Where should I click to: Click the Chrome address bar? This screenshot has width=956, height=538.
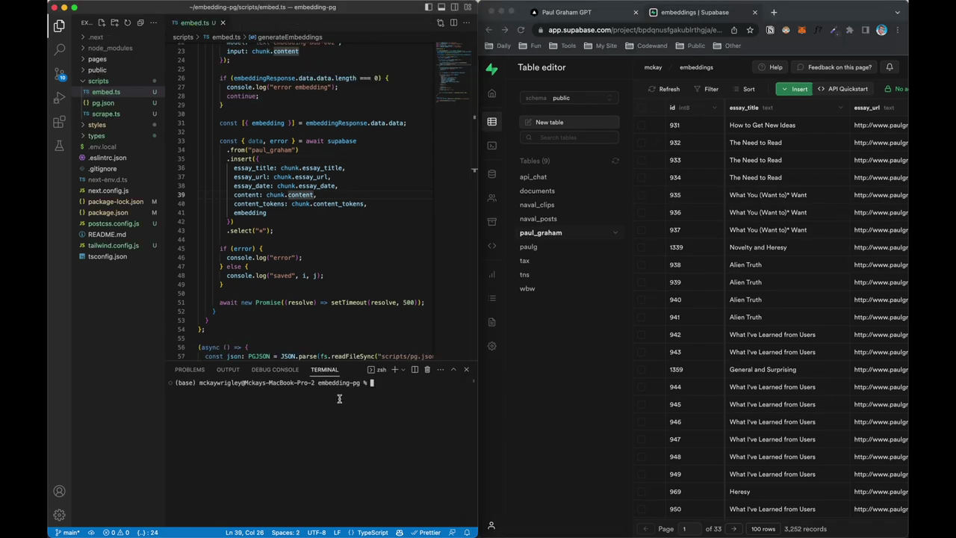click(x=635, y=30)
